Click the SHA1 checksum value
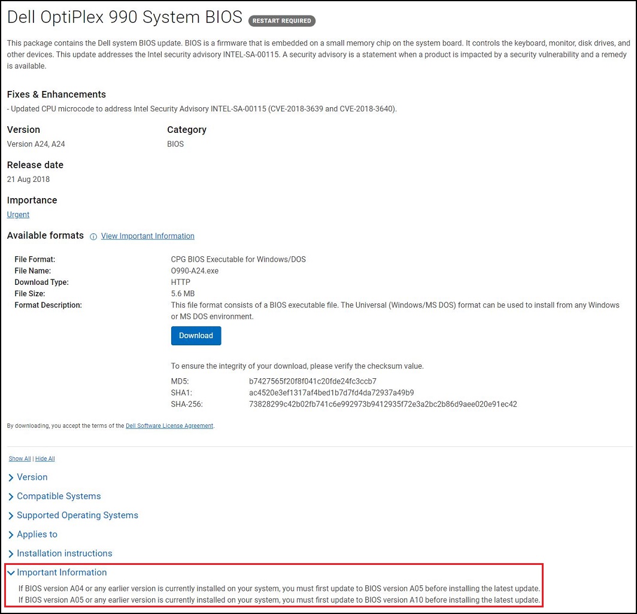 click(332, 393)
